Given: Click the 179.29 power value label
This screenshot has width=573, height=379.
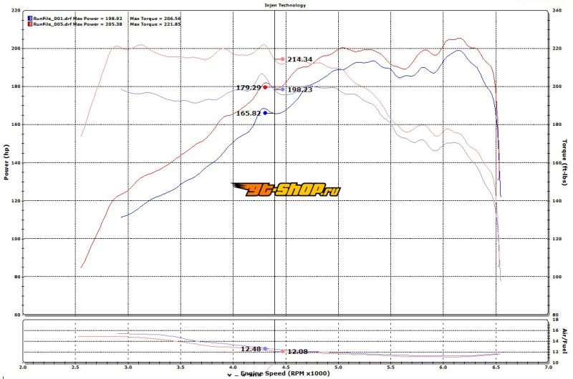Looking at the screenshot, I should 248,87.
